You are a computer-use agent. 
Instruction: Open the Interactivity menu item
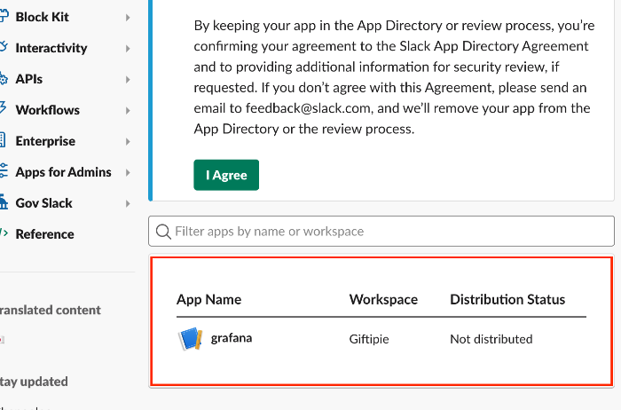(x=51, y=48)
